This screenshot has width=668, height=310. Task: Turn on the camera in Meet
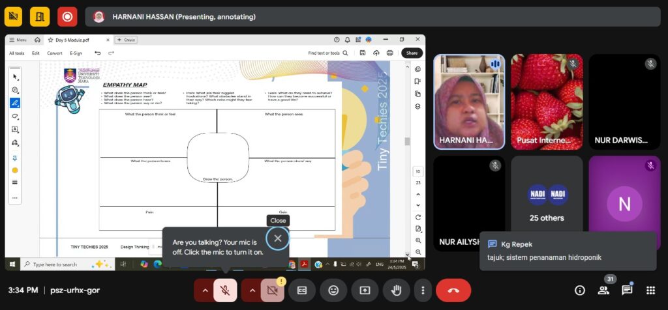point(273,290)
